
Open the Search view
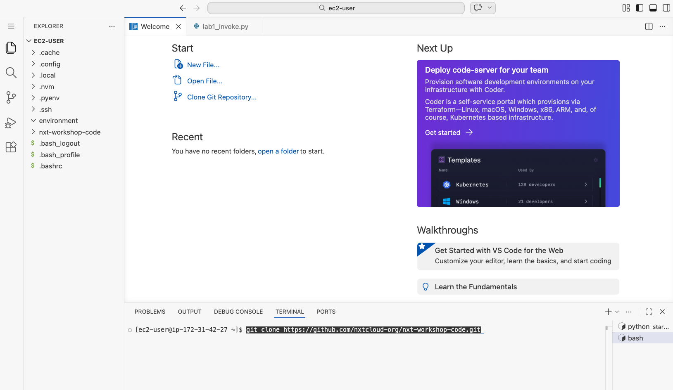coord(11,73)
